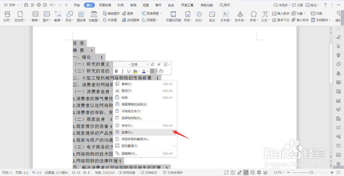Choose 超链接(H)... from context menu
344x176 pixels.
145,153
